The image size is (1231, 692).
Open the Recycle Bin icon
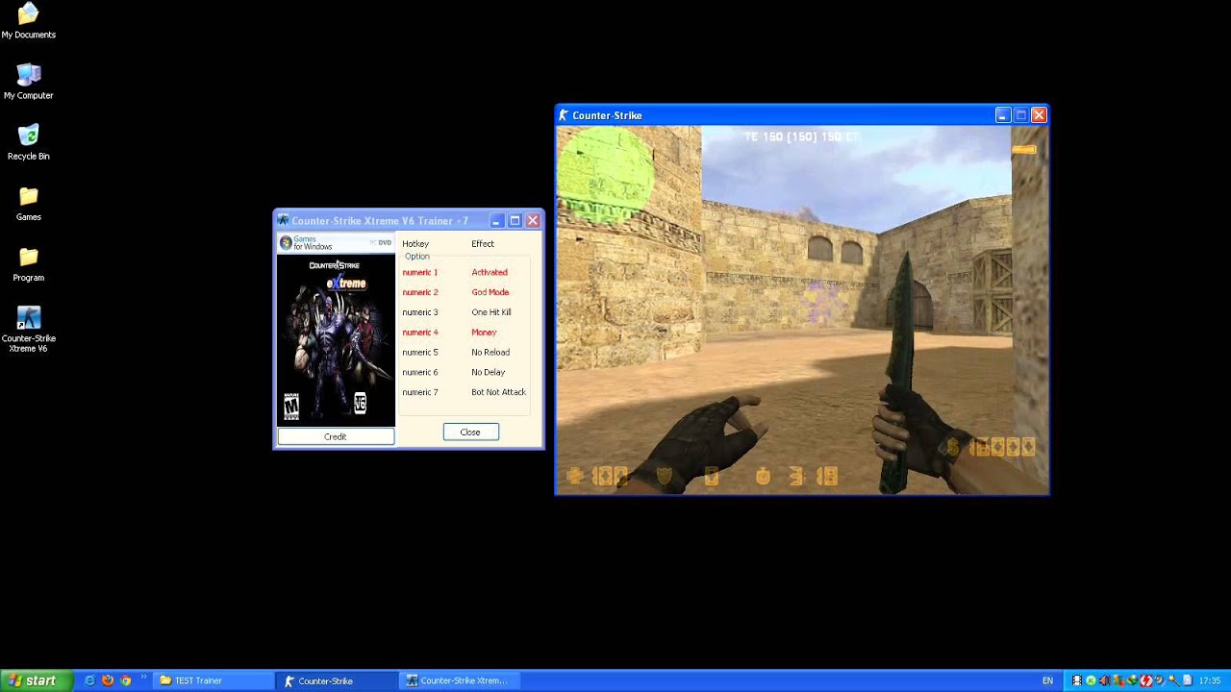click(x=29, y=142)
